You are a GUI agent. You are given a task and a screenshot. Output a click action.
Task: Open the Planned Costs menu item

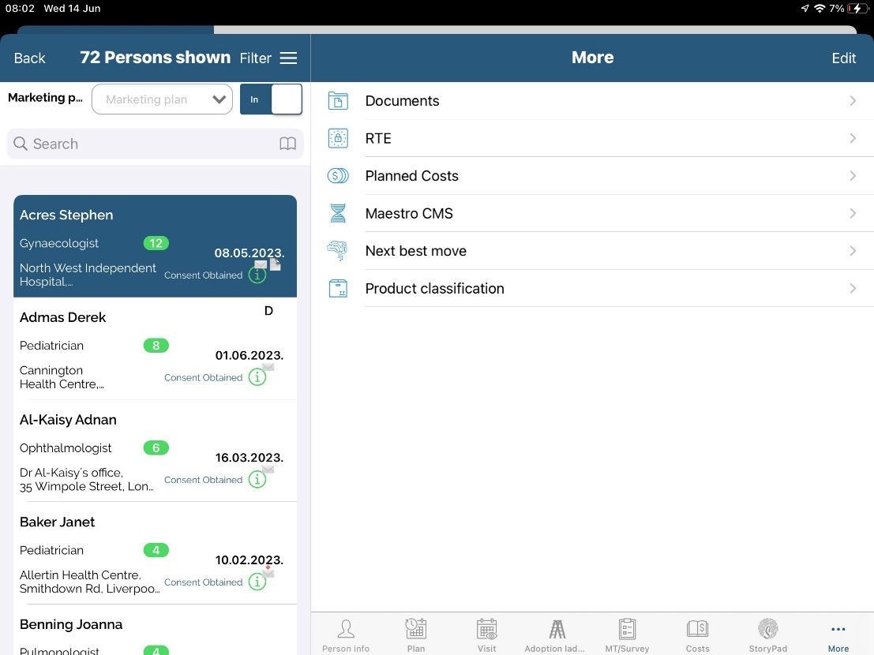click(411, 176)
